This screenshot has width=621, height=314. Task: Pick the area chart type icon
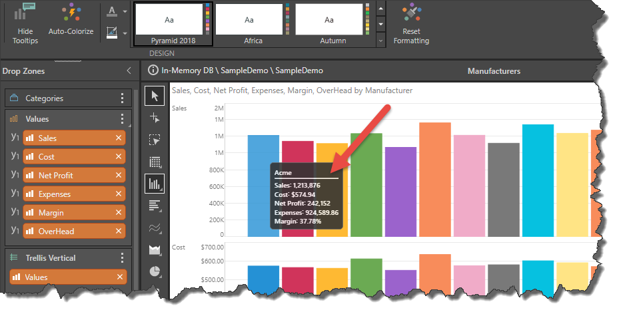coord(155,249)
